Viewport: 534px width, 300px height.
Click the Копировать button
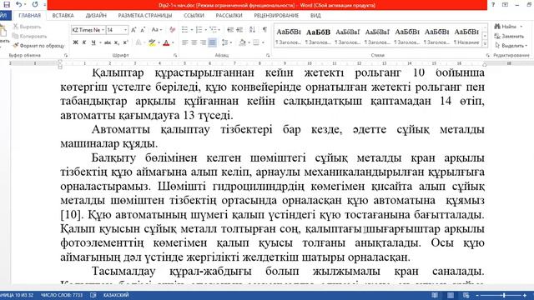(x=30, y=36)
